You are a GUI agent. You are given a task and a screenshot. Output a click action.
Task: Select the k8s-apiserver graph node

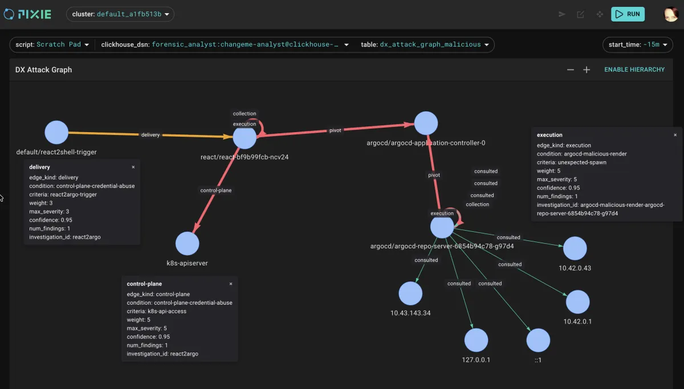(x=187, y=243)
